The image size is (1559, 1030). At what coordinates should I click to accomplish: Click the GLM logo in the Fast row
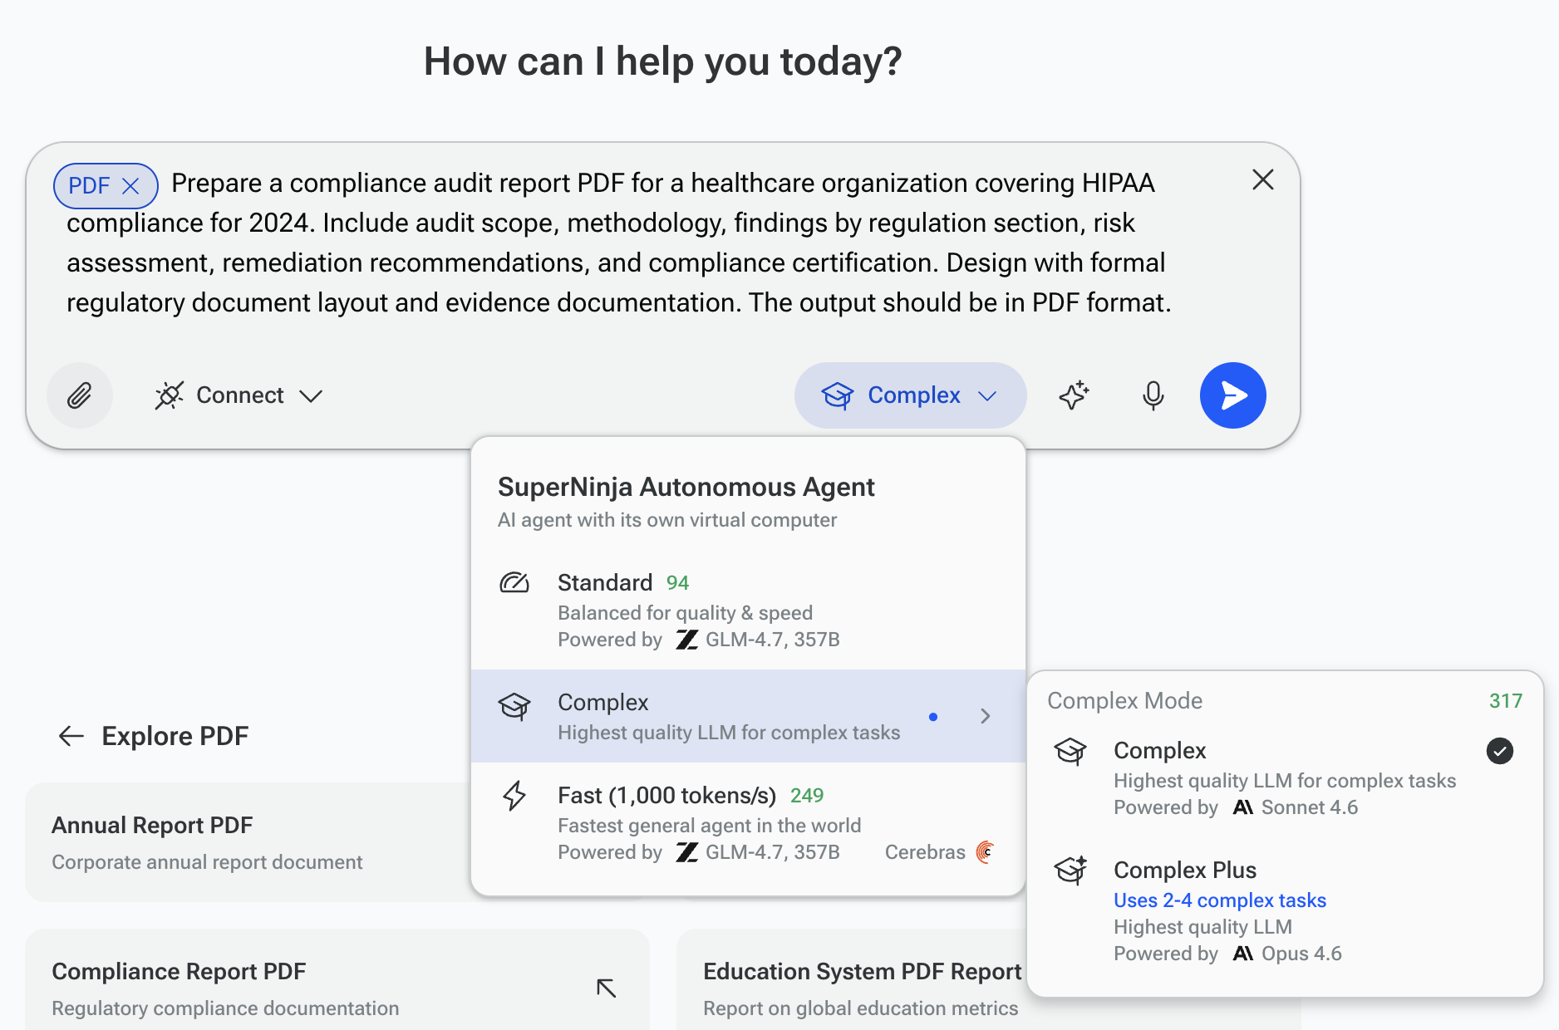point(686,852)
